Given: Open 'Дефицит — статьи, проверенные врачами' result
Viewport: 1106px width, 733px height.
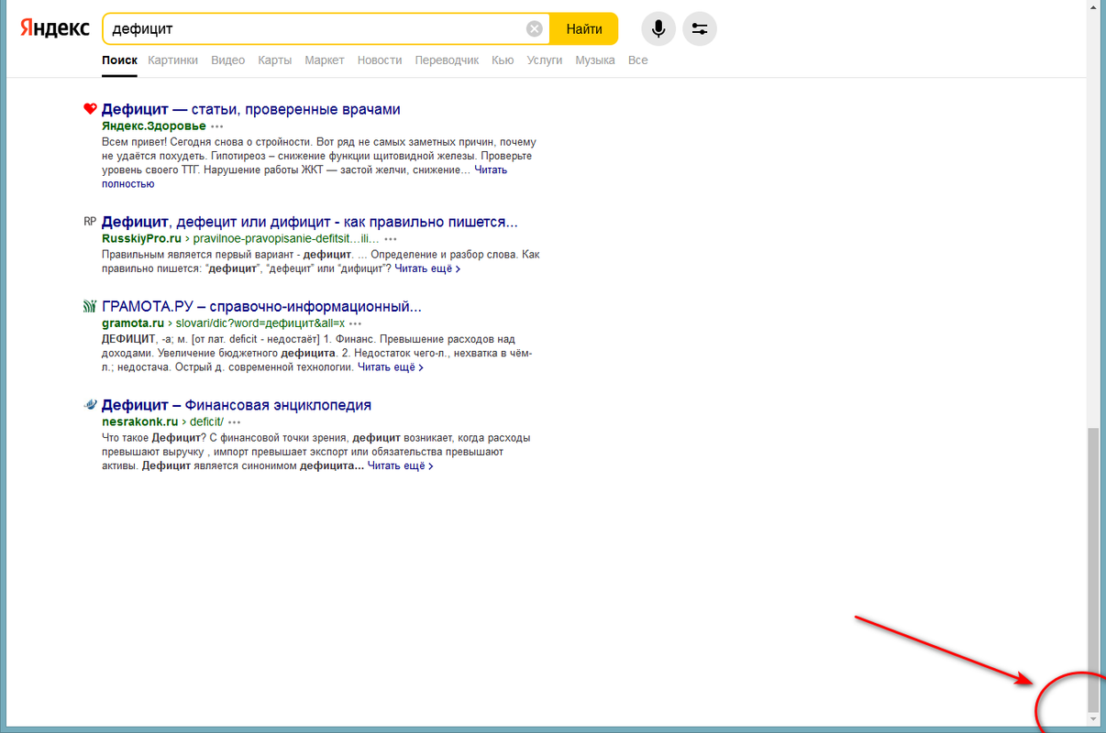Looking at the screenshot, I should tap(251, 109).
